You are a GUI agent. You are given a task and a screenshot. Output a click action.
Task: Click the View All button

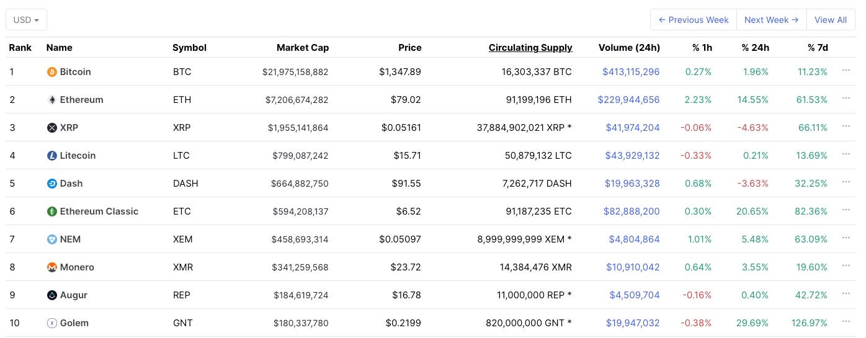(830, 20)
